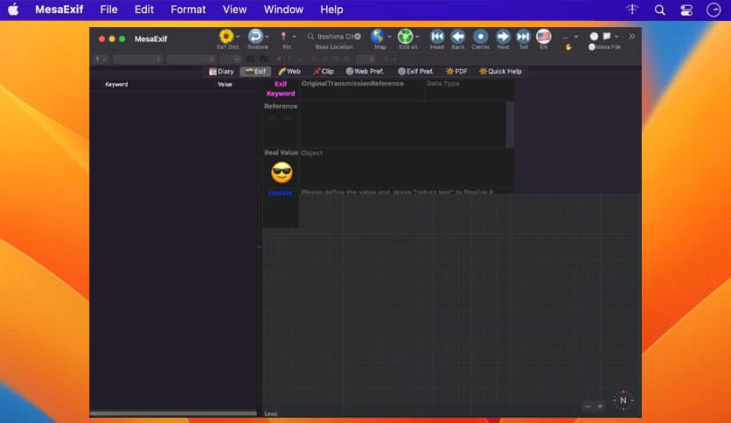Click the Value column header
731x423 pixels.
225,84
